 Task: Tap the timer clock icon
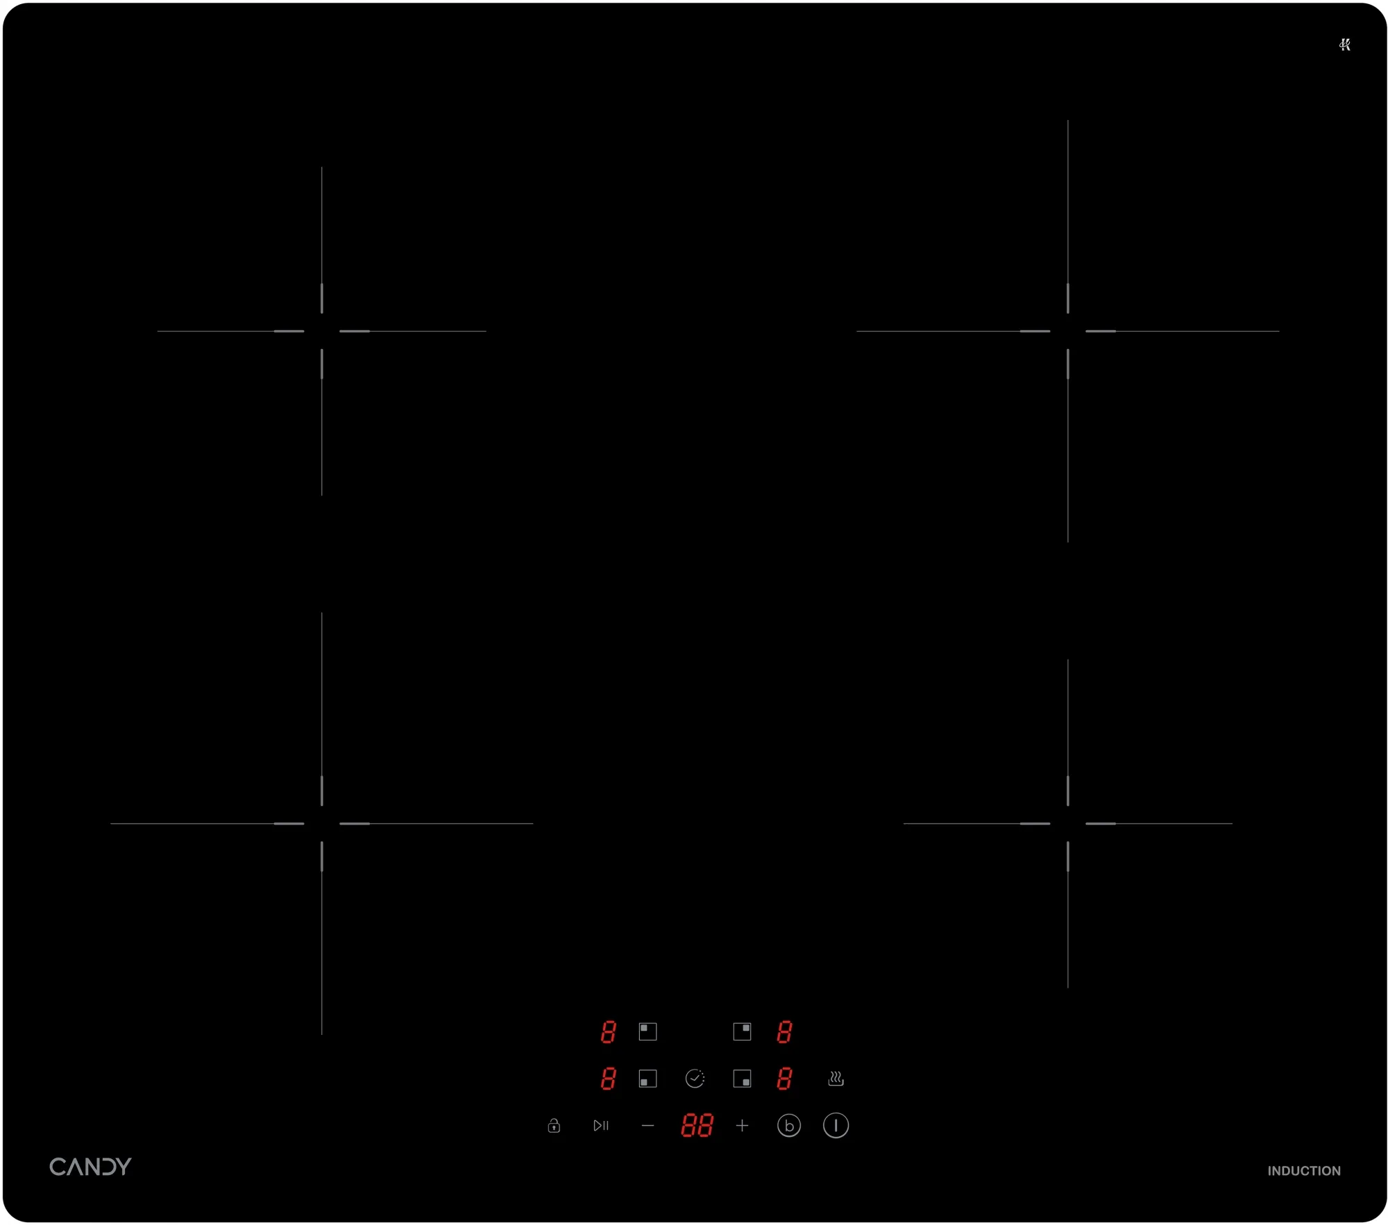tap(695, 1078)
